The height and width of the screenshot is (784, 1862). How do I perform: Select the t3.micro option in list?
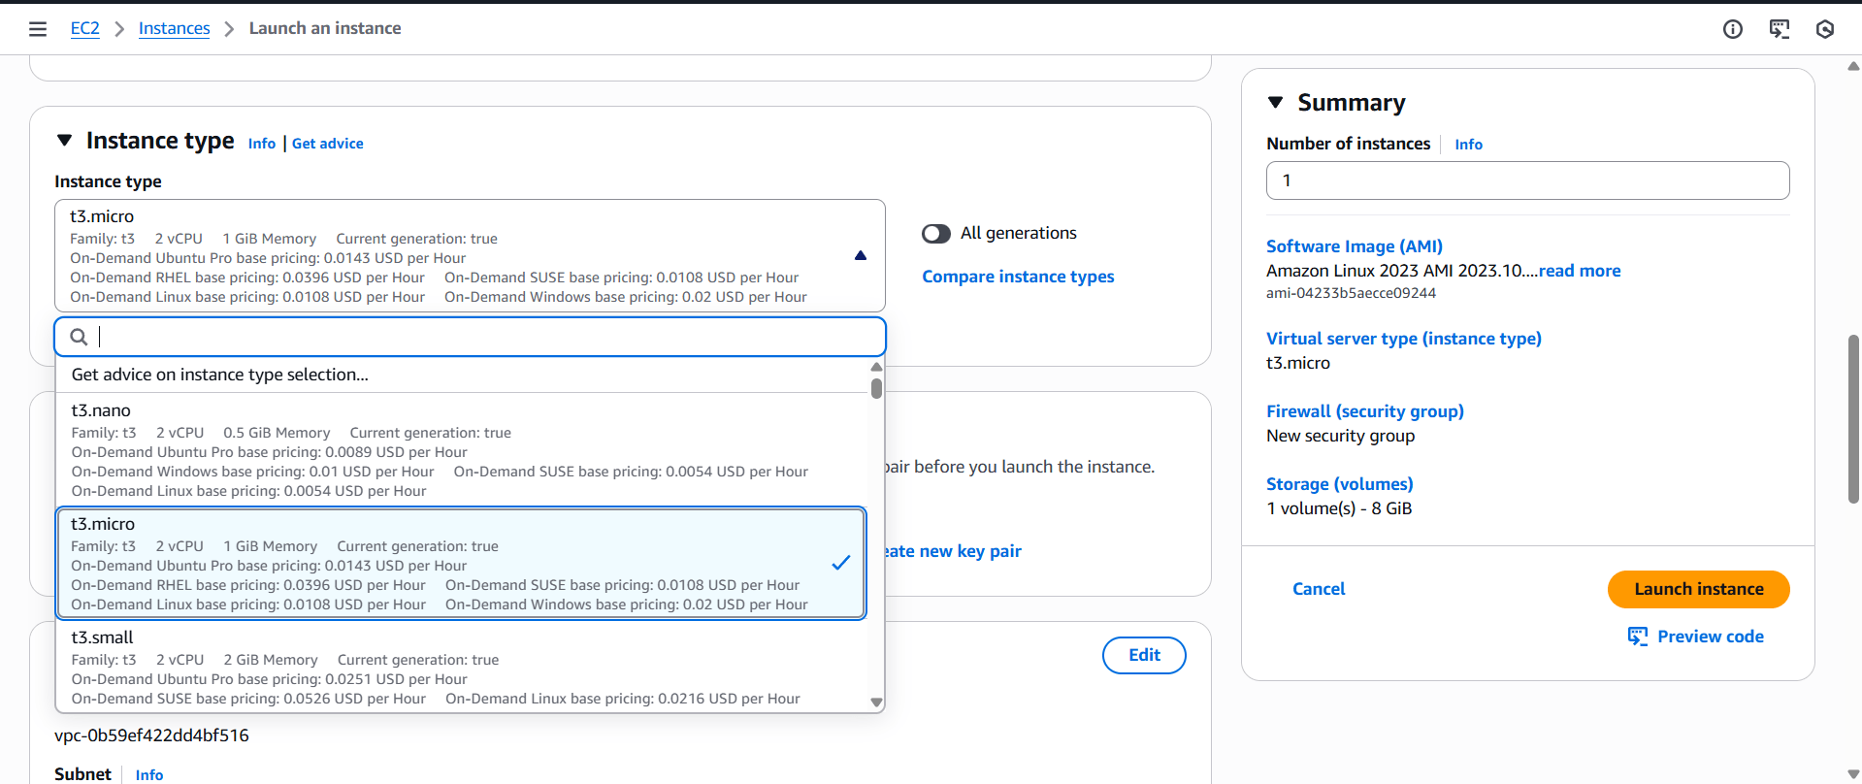(461, 563)
